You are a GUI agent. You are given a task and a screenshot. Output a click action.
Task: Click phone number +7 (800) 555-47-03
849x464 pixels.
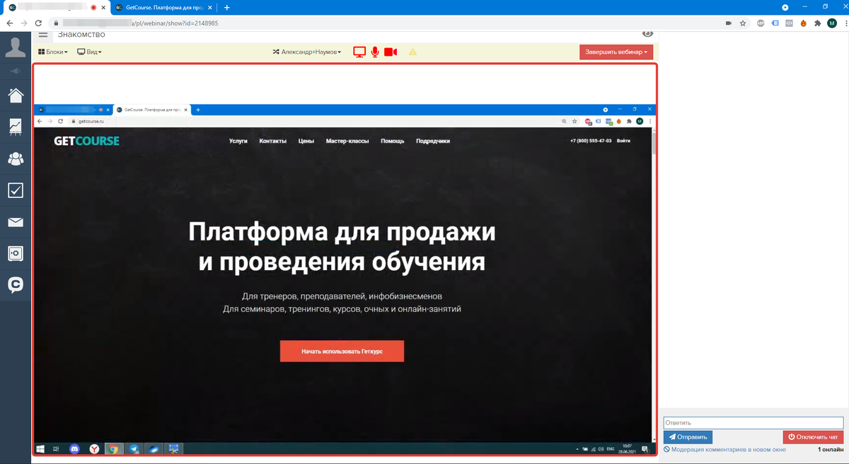(591, 141)
